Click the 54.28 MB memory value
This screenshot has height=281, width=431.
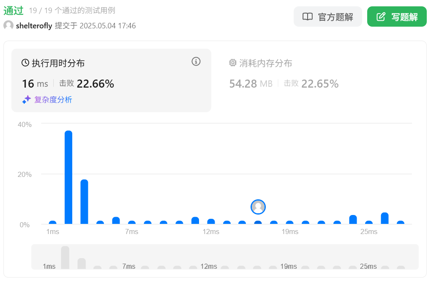pyautogui.click(x=251, y=84)
